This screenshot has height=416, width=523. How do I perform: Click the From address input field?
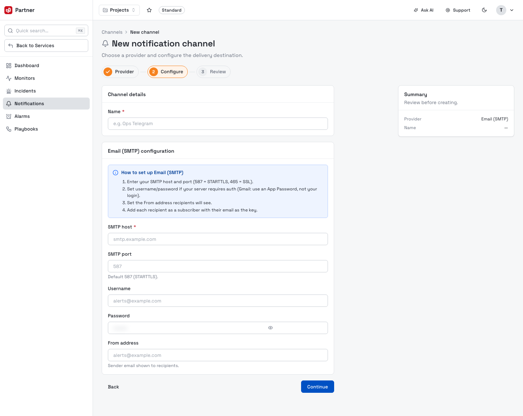[218, 355]
